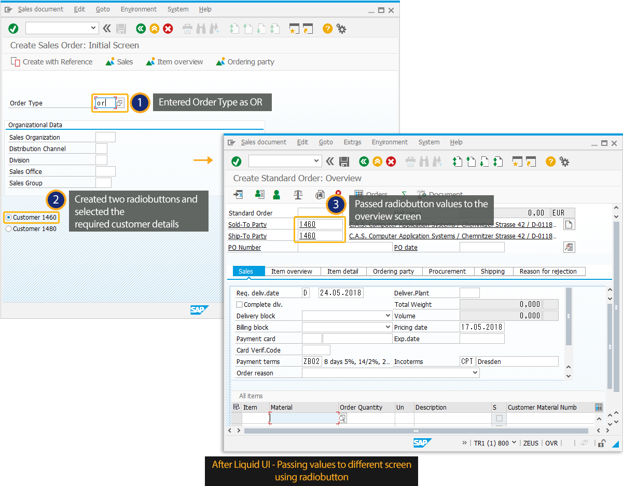Click the Customize Layout gear icon in Overview window

tap(564, 161)
